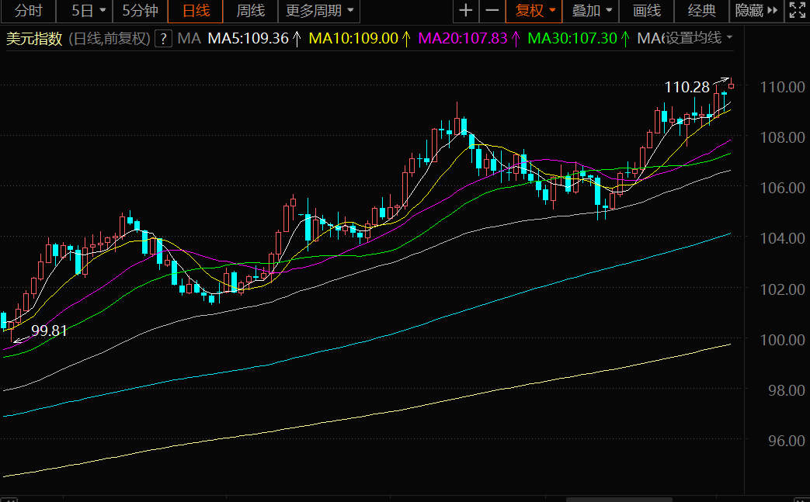
Task: Click the arrow icon beside MA30 value
Action: click(x=624, y=39)
